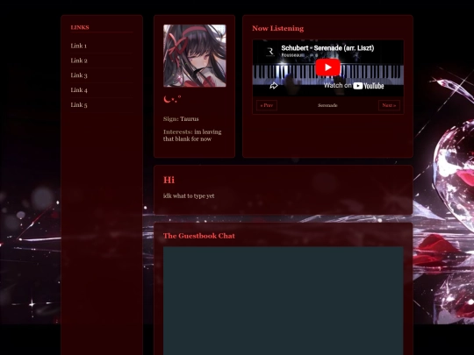This screenshot has width=474, height=355.
Task: Click the 'Serenade' track name label
Action: pyautogui.click(x=327, y=105)
